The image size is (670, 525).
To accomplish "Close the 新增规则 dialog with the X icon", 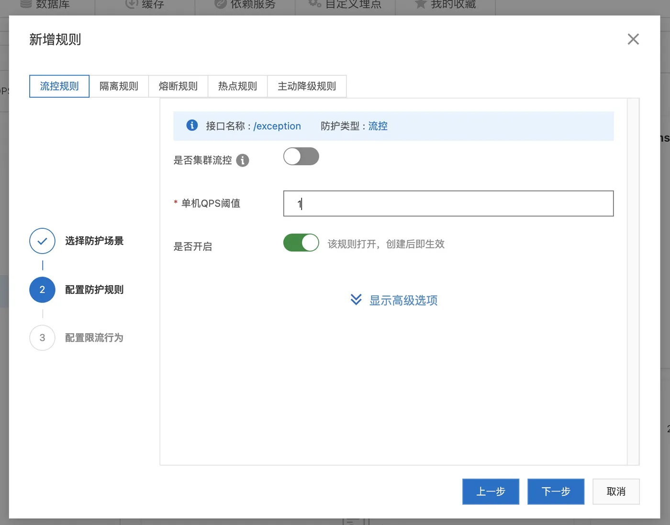I will [633, 39].
